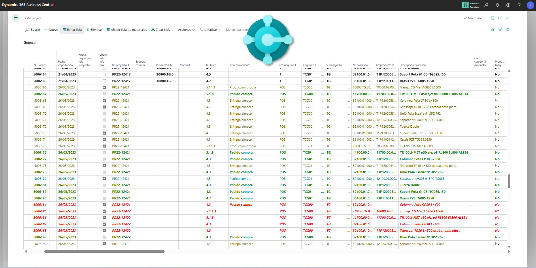Open Subconjunto lookup on row 5006176
Screen dimensions: 536x268
[x=349, y=153]
